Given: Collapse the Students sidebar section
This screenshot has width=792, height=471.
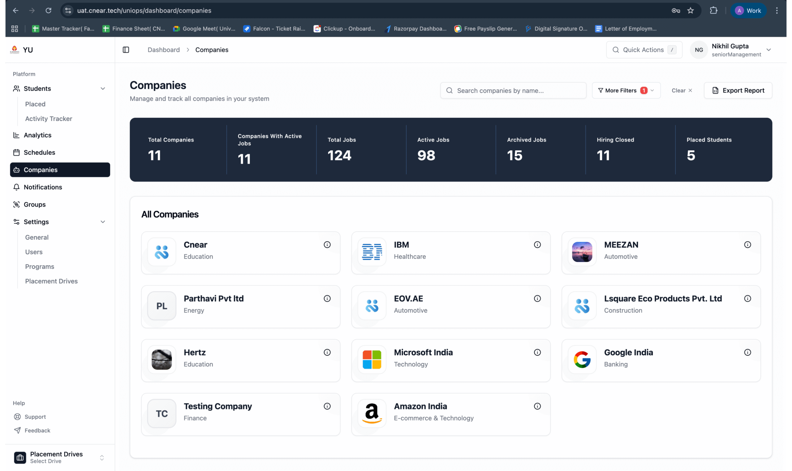Looking at the screenshot, I should pos(103,89).
